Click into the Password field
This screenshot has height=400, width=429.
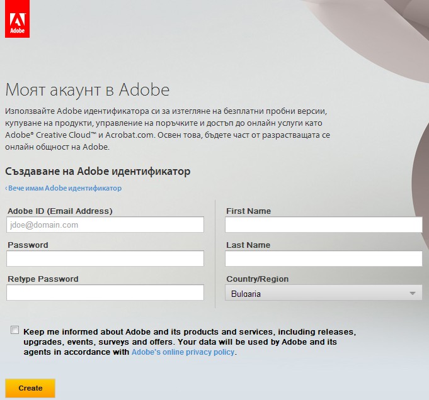[105, 258]
